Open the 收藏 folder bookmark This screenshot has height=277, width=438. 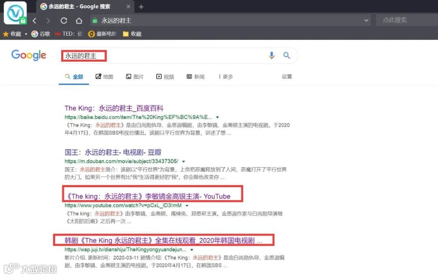pyautogui.click(x=132, y=34)
